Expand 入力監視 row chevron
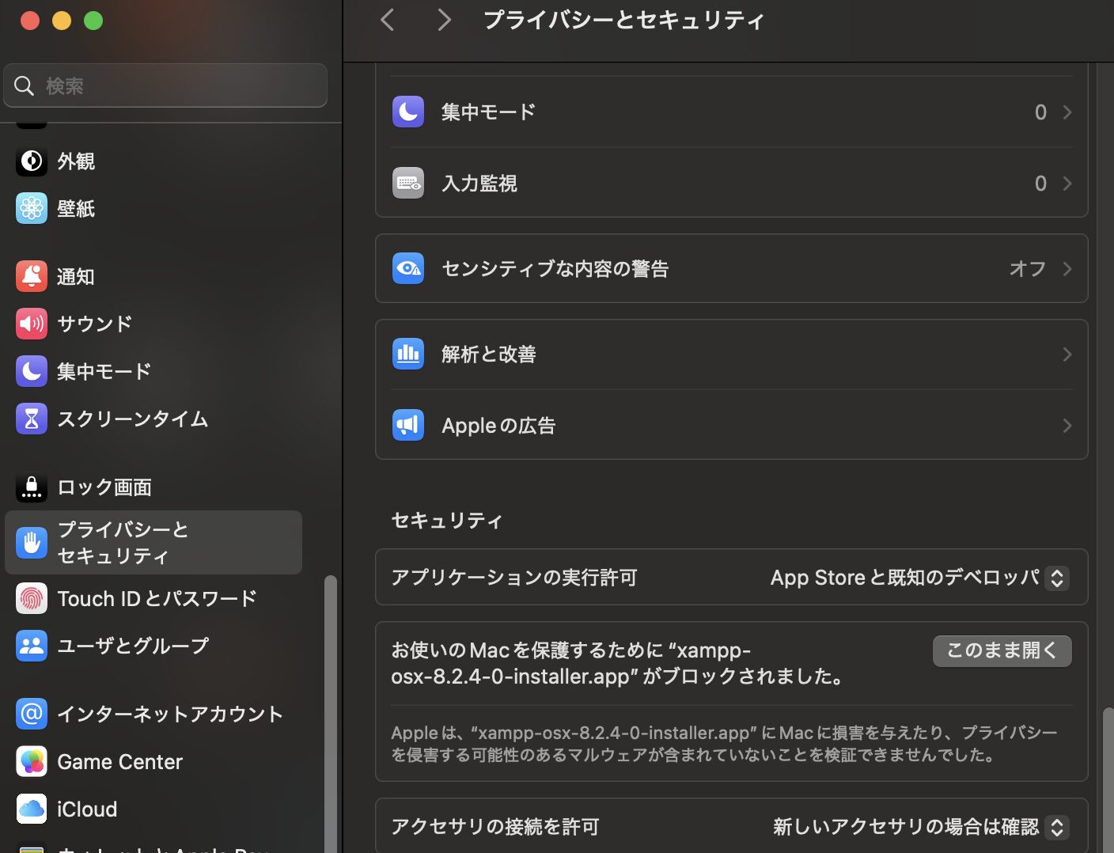The height and width of the screenshot is (853, 1114). [1067, 184]
